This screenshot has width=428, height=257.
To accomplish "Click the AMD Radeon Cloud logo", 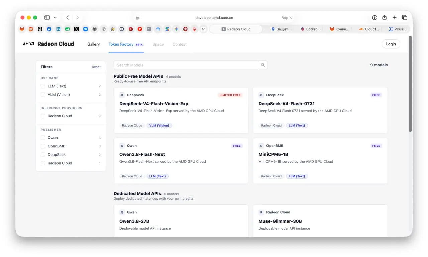I will click(48, 44).
